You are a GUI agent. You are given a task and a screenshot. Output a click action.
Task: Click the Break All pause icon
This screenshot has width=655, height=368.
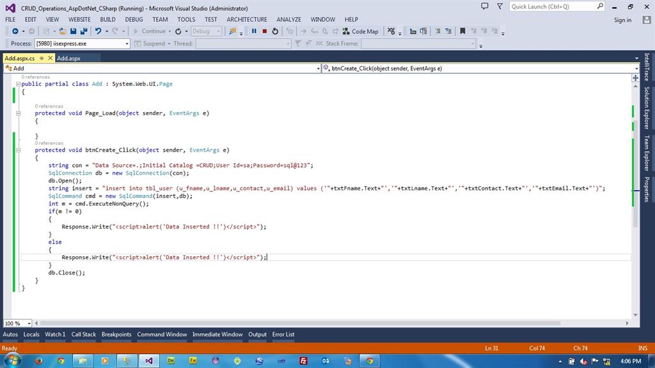(254, 31)
